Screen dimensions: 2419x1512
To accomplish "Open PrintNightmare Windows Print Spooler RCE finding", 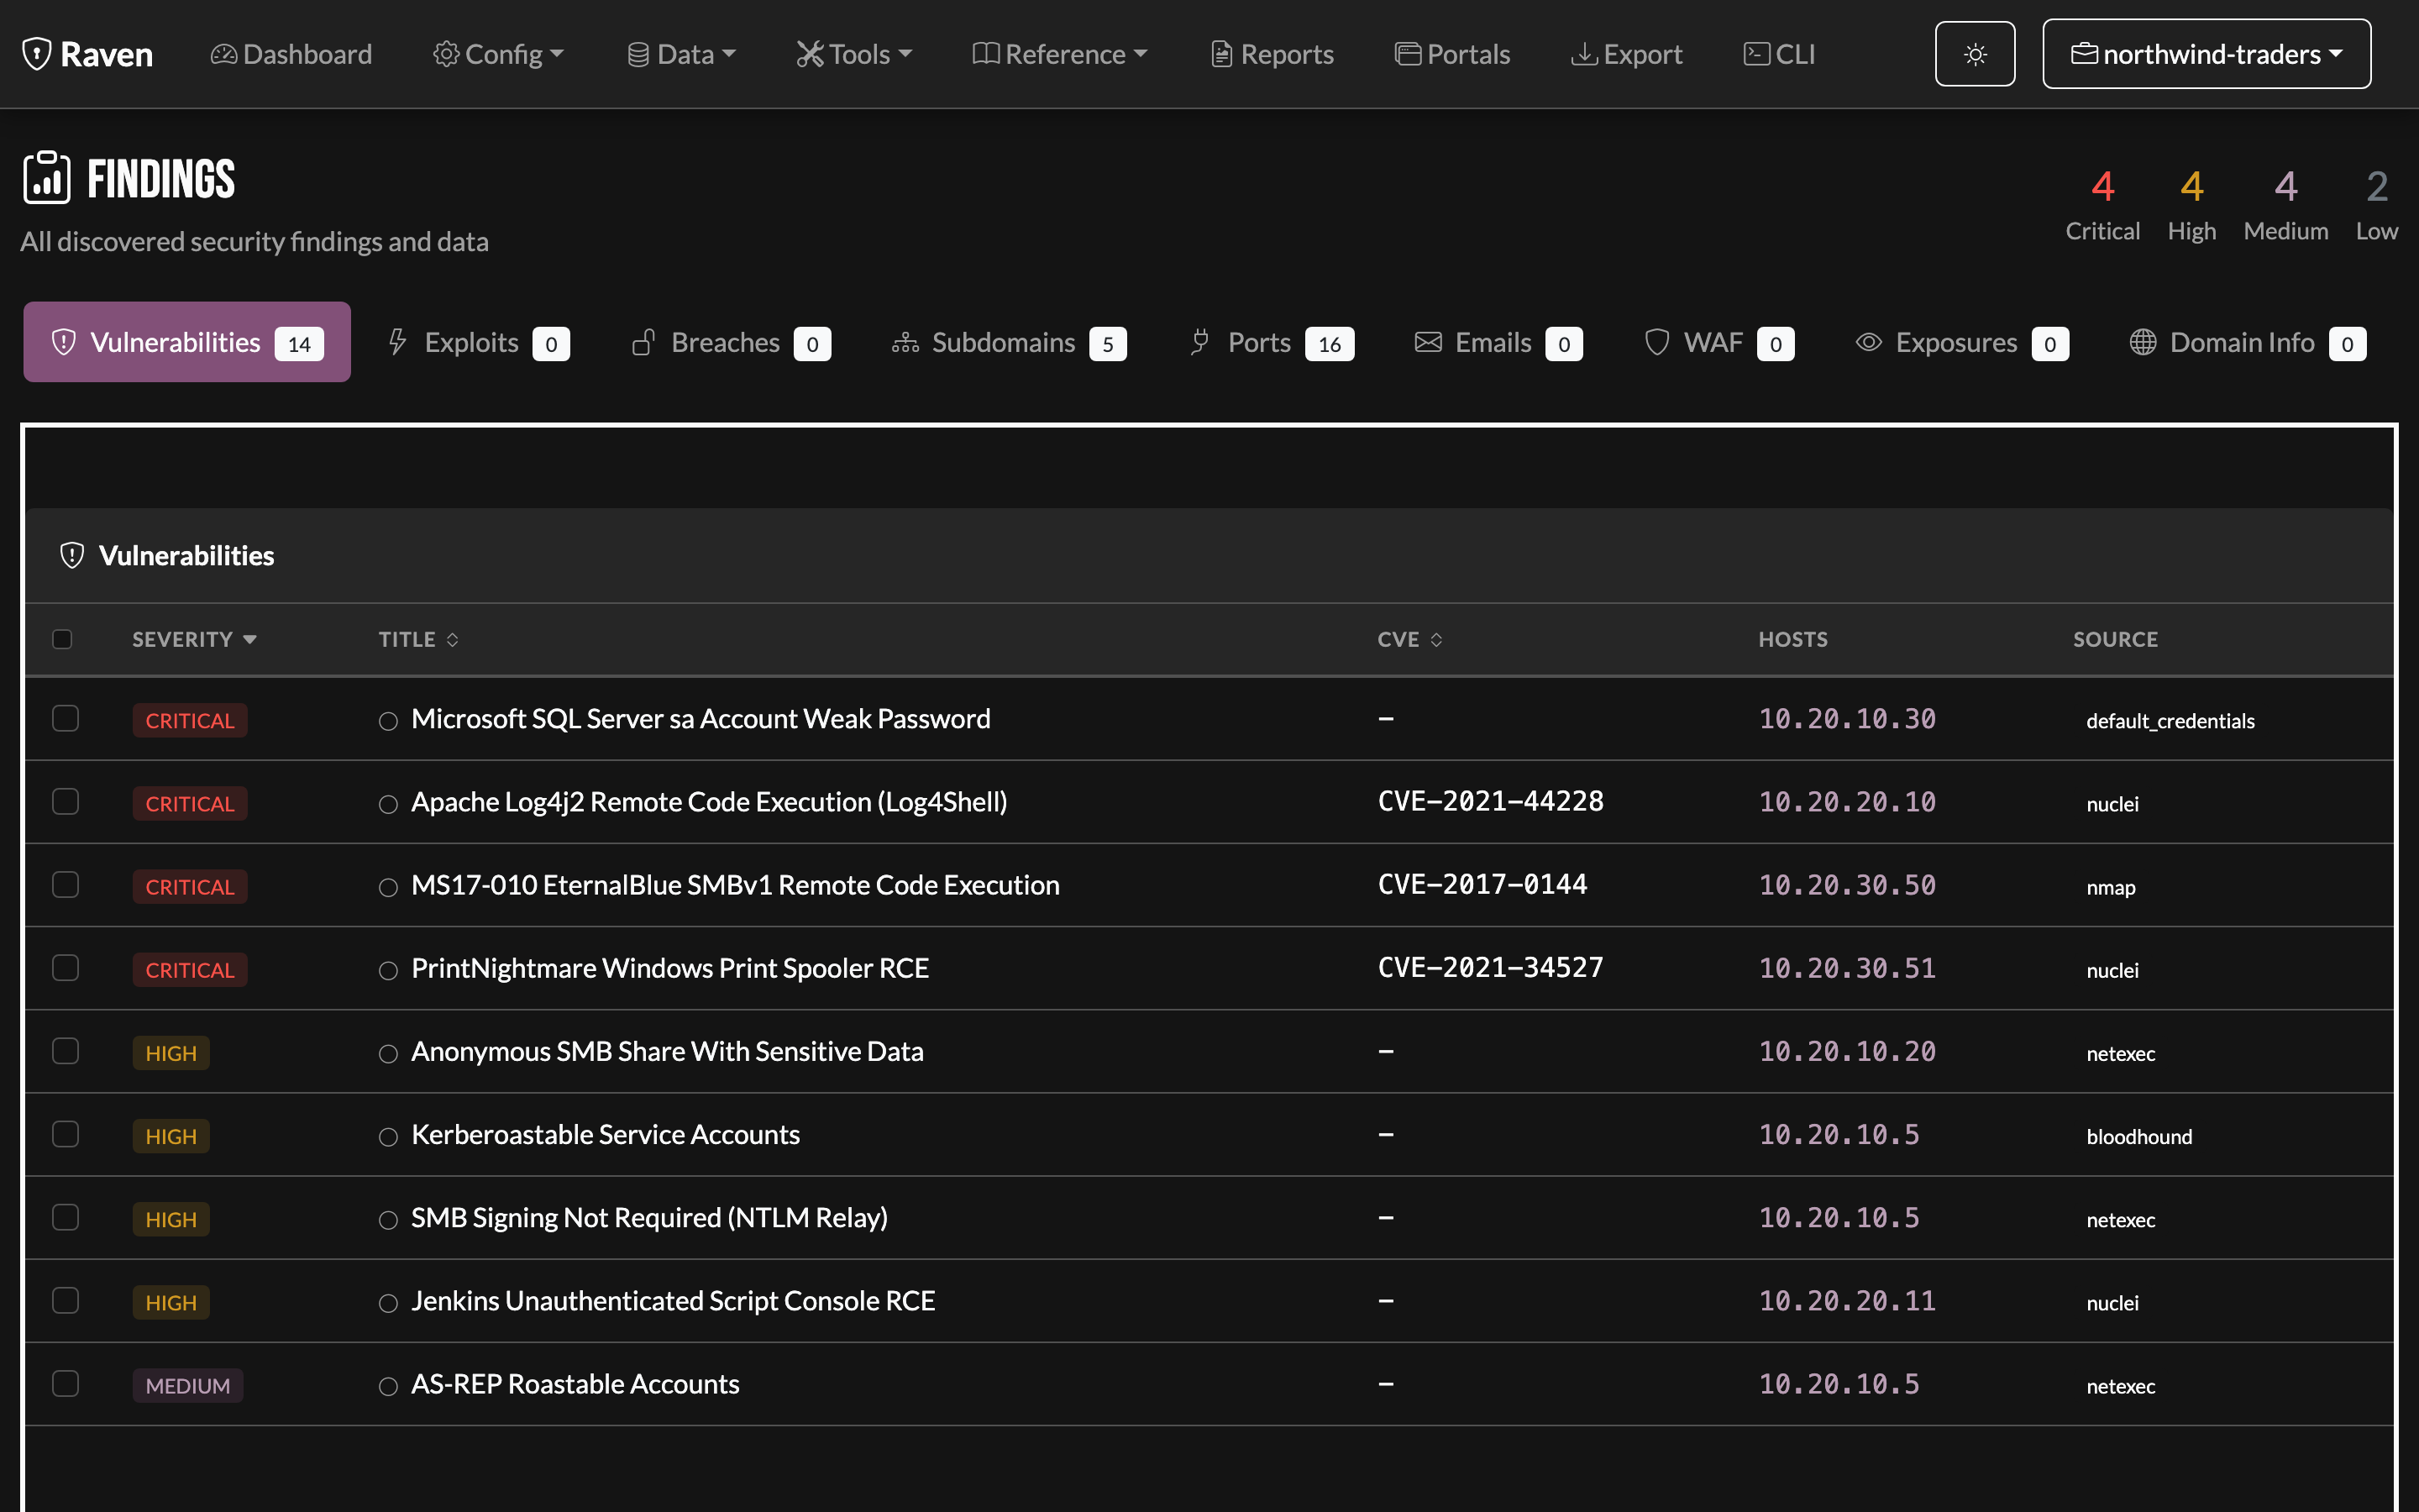I will point(669,968).
